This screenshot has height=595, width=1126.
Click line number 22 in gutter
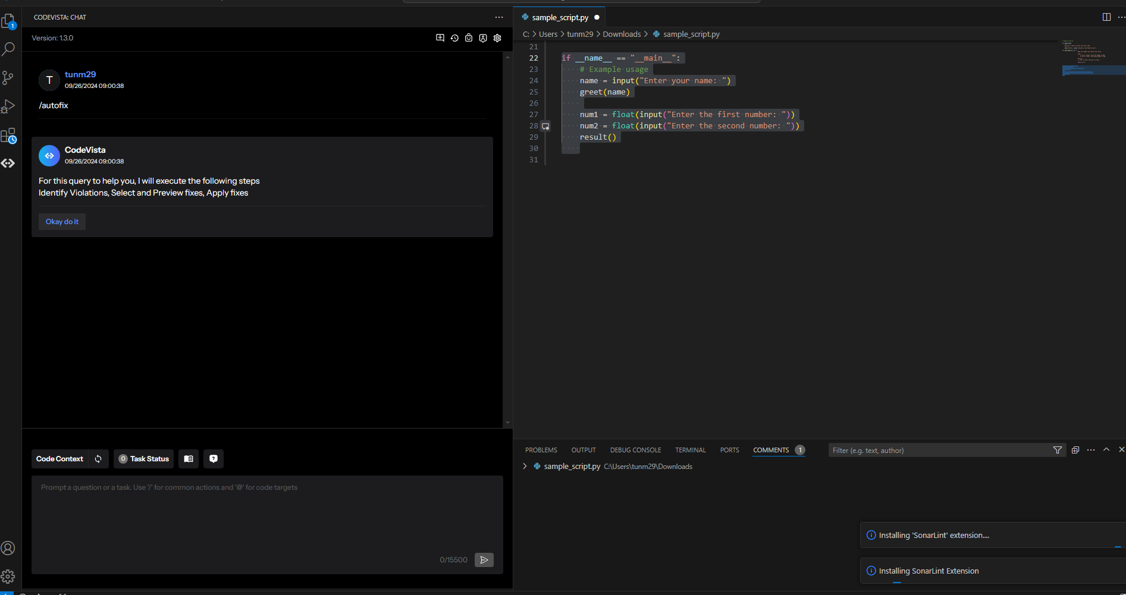[x=534, y=58]
